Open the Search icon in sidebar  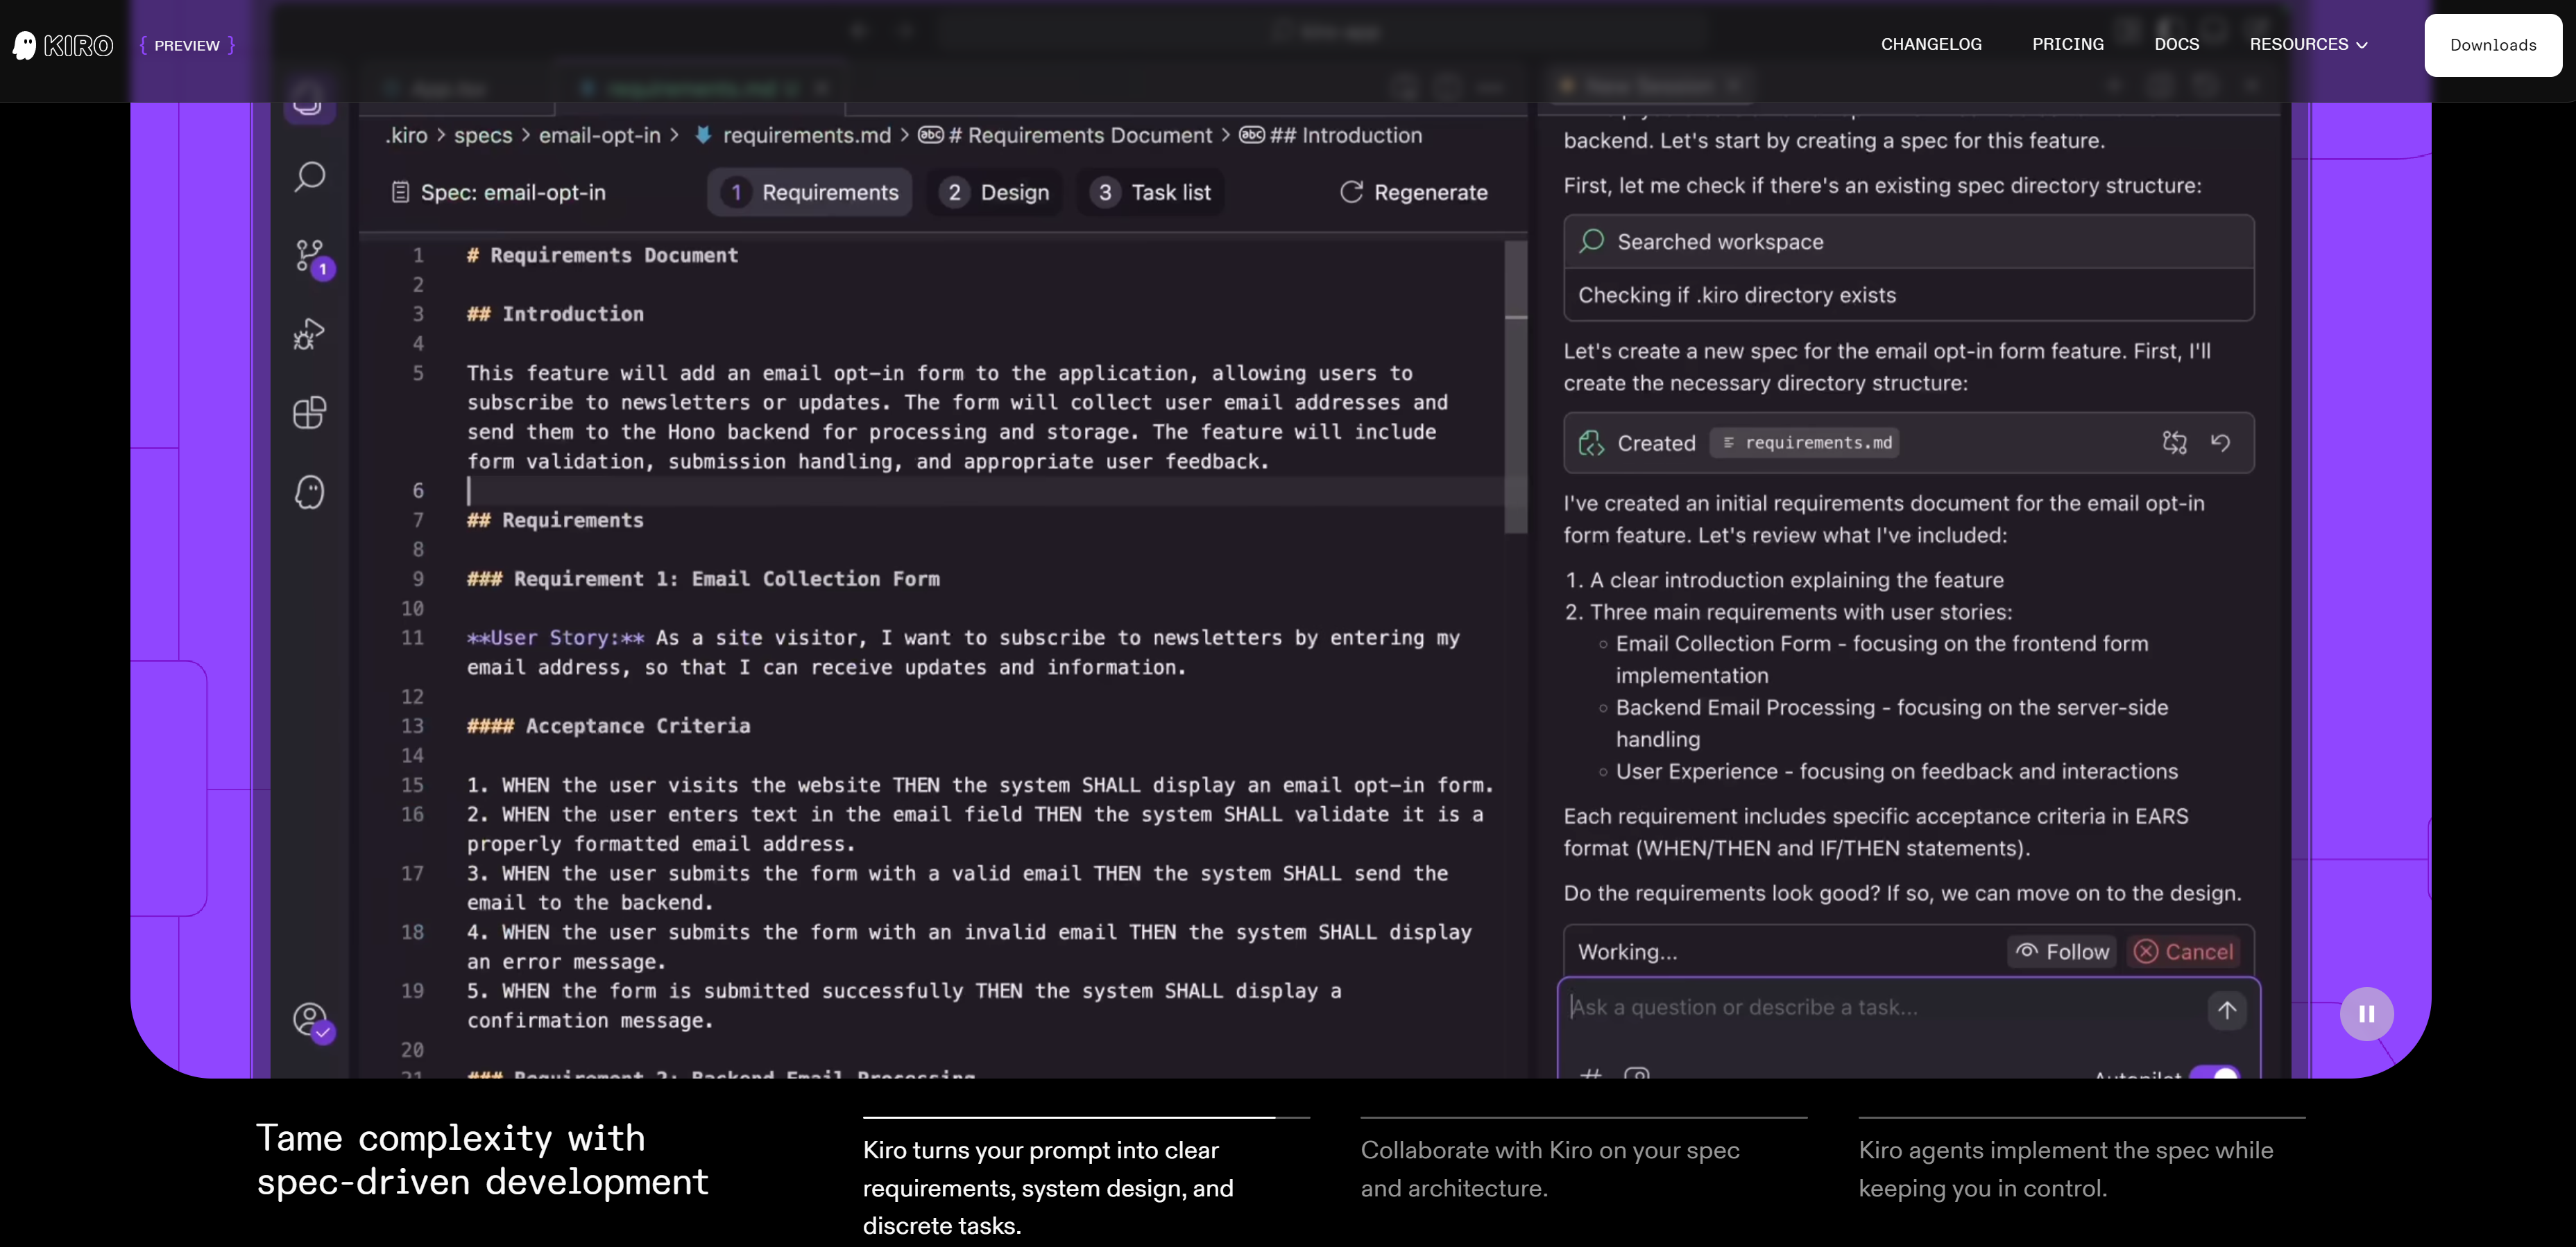[310, 177]
